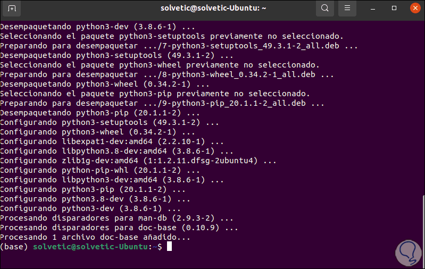
Task: Open a new terminal tab
Action: point(12,9)
